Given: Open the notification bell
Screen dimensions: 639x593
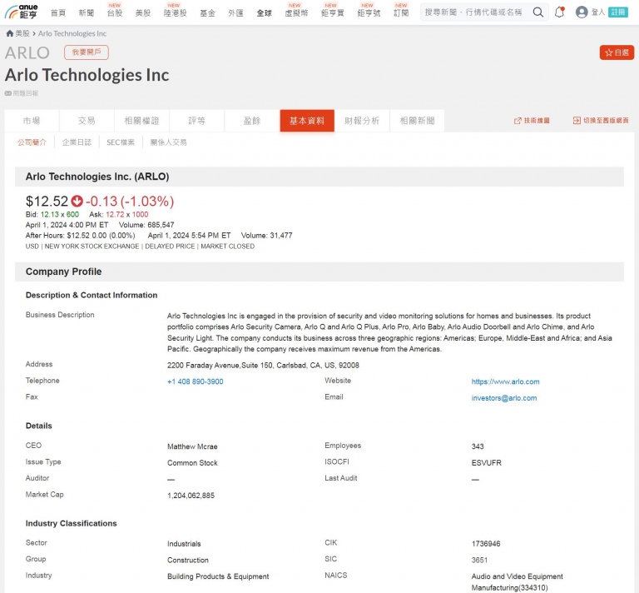Looking at the screenshot, I should click(x=559, y=12).
